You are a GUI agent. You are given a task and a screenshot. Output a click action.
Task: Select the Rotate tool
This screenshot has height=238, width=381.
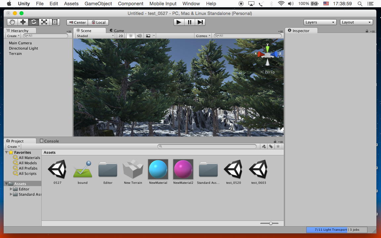point(33,22)
